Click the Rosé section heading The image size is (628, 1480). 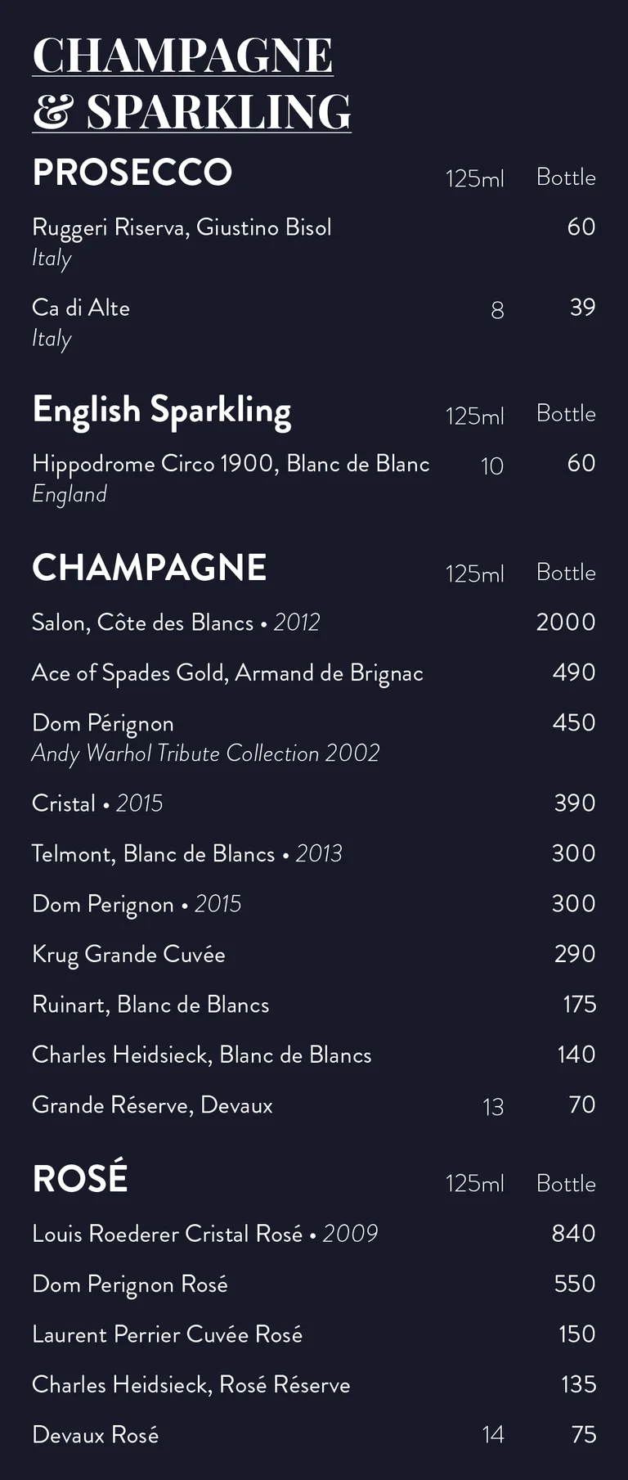tap(80, 1178)
